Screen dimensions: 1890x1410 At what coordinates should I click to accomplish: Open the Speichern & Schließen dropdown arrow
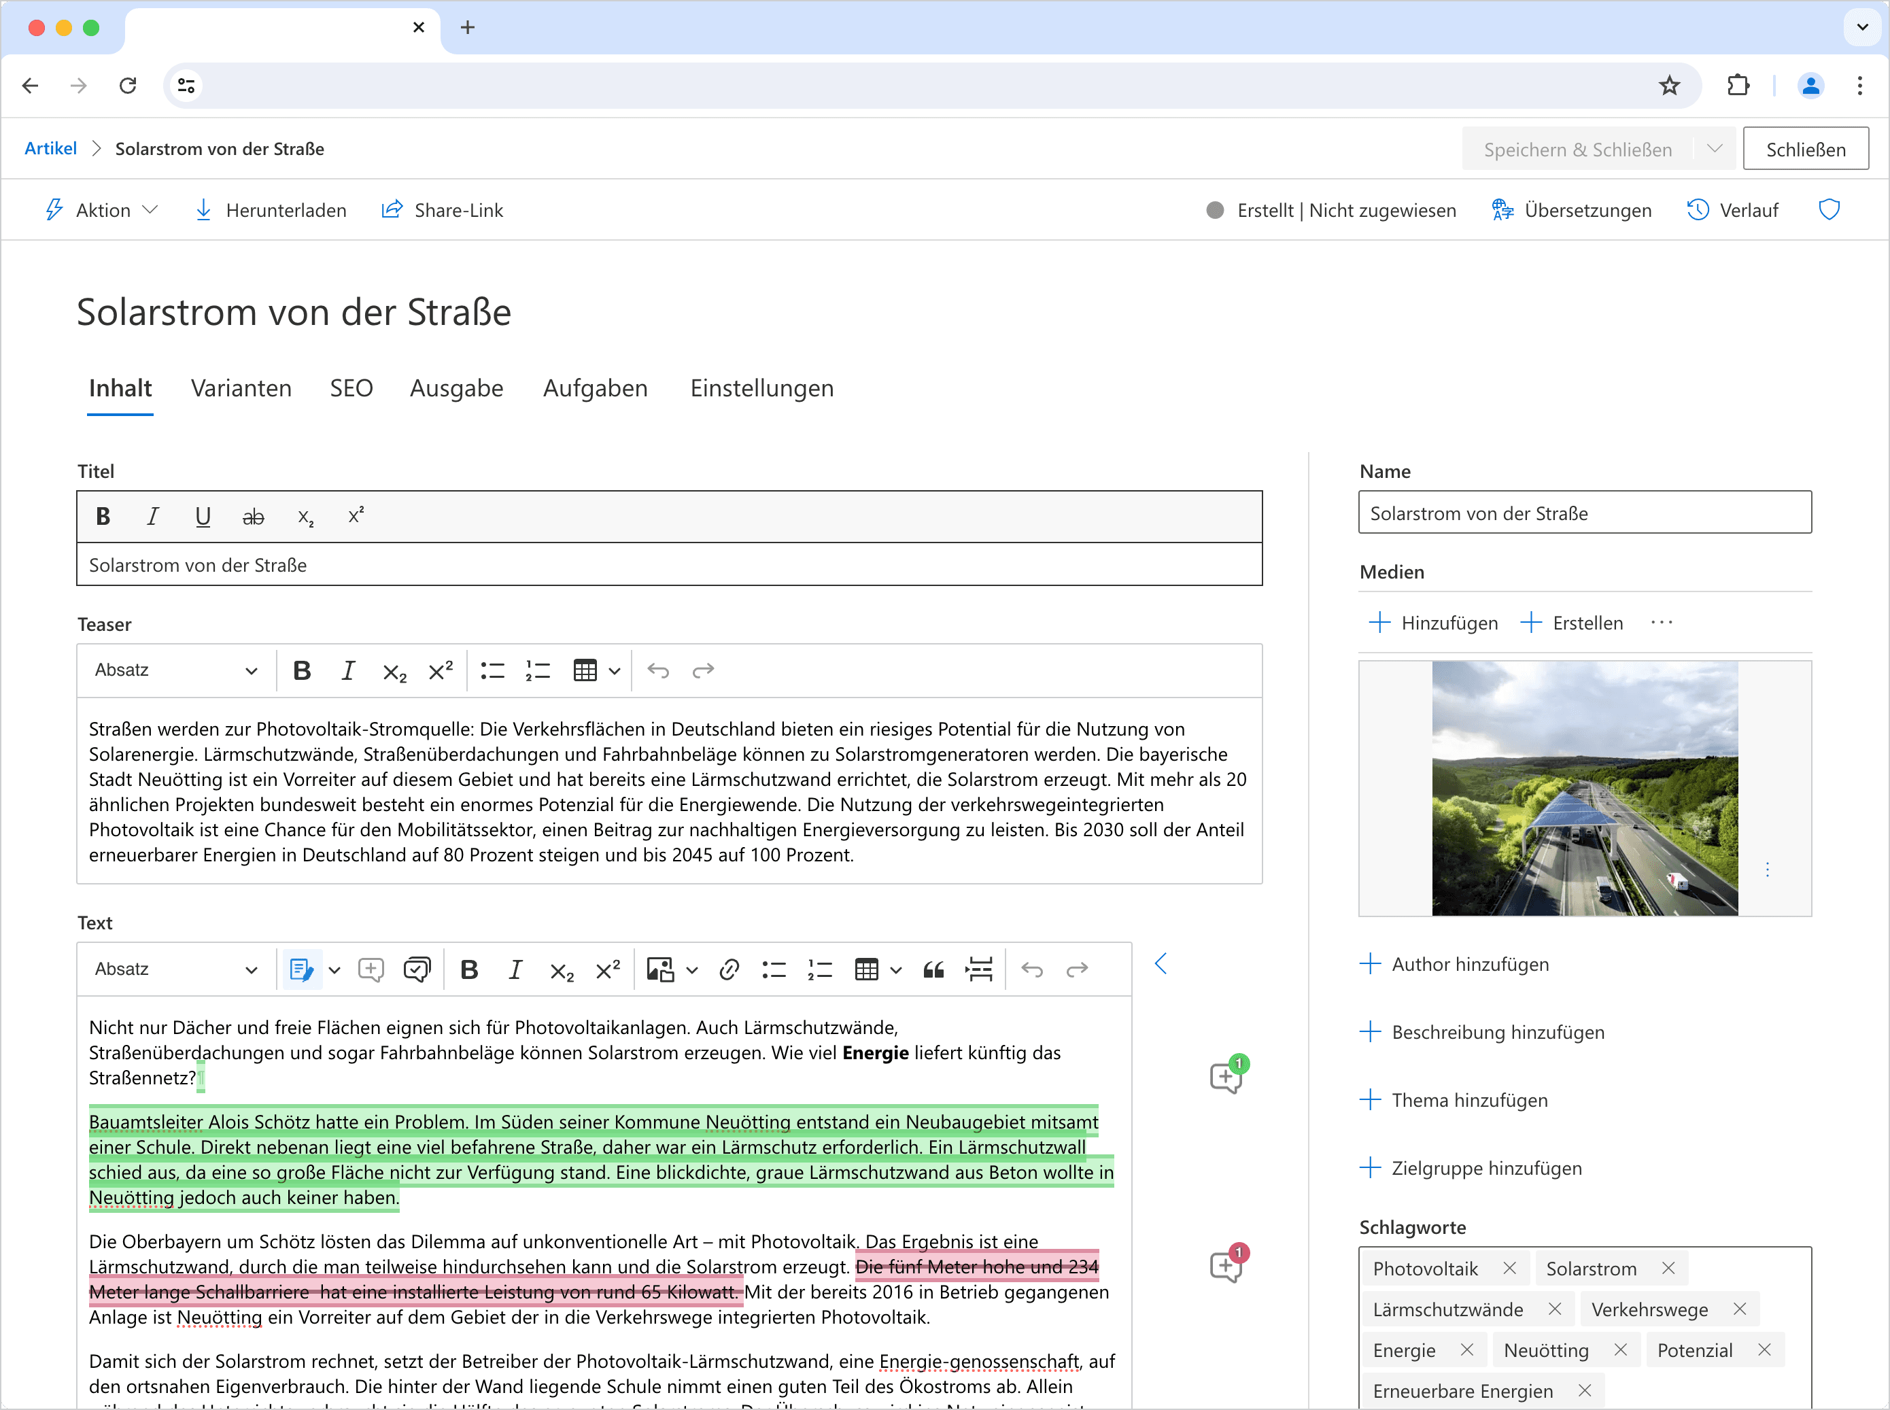[x=1714, y=150]
